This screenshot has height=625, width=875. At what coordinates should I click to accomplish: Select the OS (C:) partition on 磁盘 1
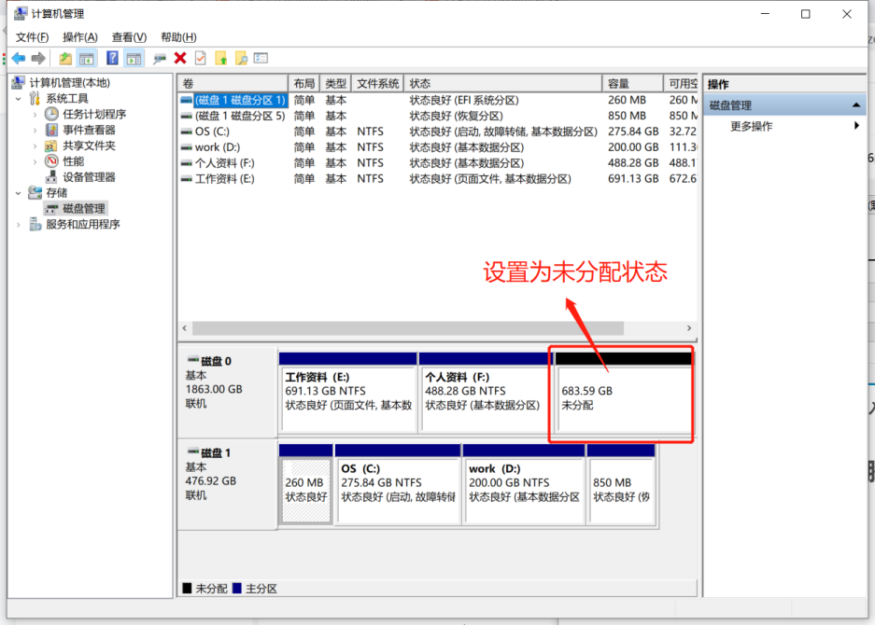398,484
